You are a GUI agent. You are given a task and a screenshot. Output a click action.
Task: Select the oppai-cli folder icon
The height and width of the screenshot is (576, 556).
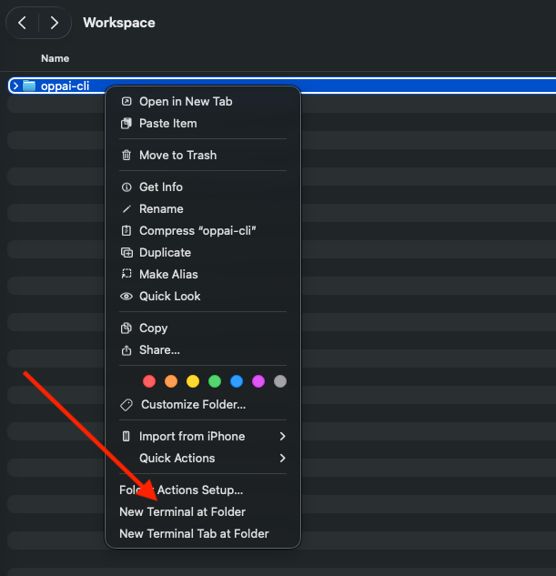tap(29, 86)
